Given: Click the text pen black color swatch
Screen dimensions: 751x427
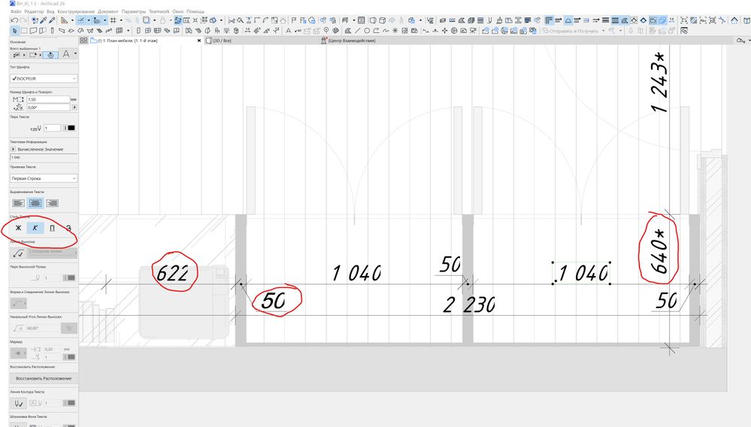Looking at the screenshot, I should click(x=70, y=128).
